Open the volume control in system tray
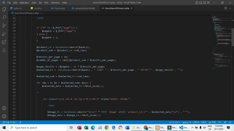 pyautogui.click(x=204, y=128)
